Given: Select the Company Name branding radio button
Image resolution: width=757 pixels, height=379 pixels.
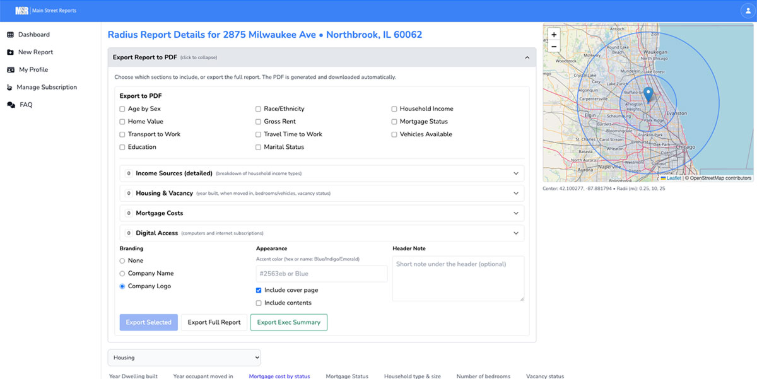Looking at the screenshot, I should [121, 273].
